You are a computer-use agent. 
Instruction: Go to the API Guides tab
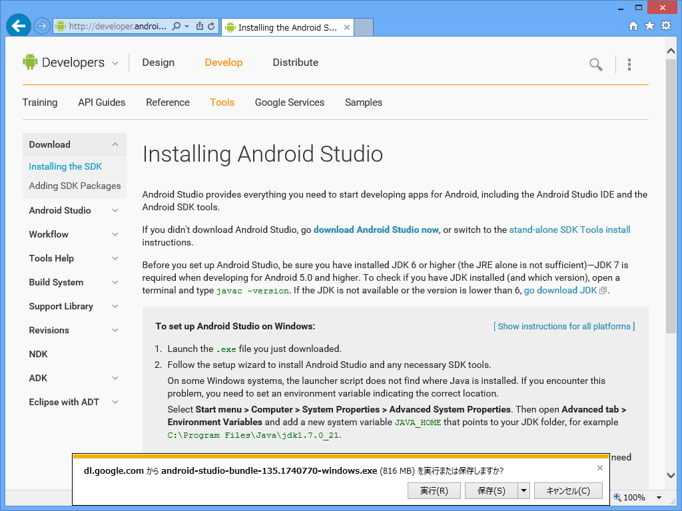(x=102, y=102)
